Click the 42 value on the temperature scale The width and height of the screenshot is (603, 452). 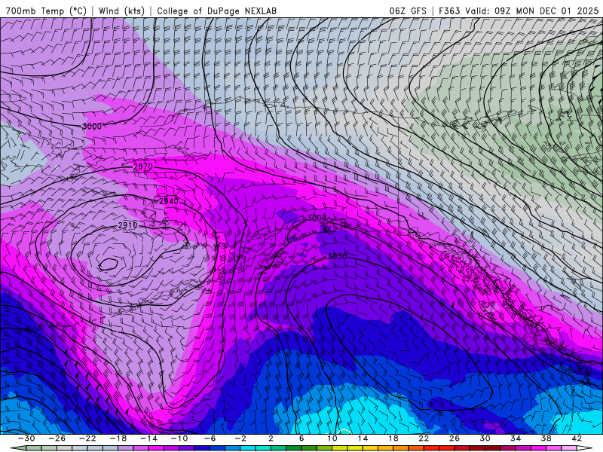[x=576, y=438]
